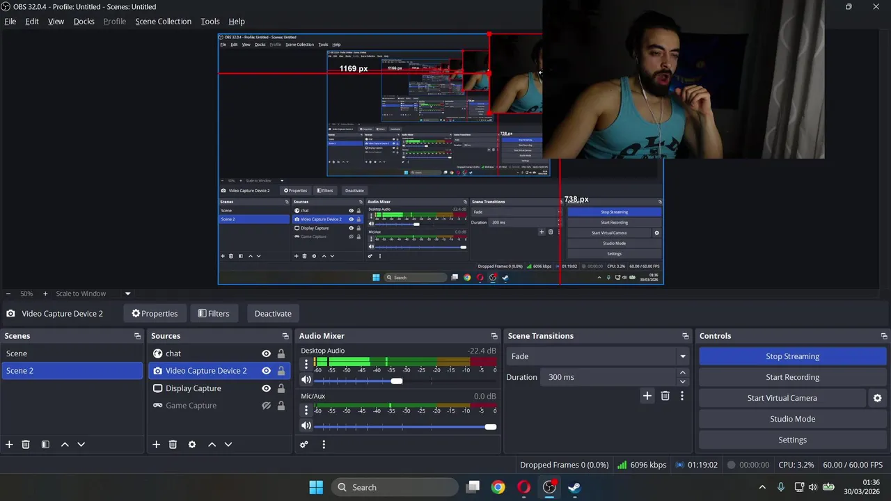Image resolution: width=891 pixels, height=501 pixels.
Task: Hide the chat source eye icon
Action: click(266, 353)
